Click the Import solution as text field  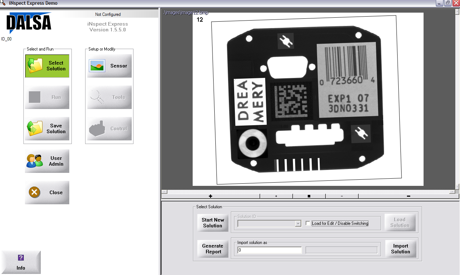point(270,250)
